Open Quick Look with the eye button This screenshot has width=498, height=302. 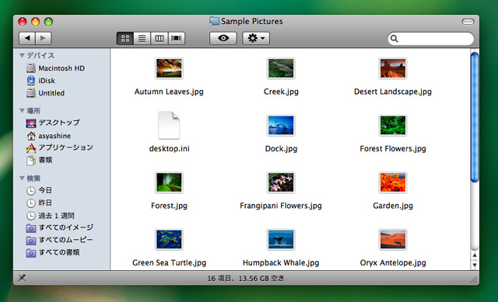pos(223,38)
